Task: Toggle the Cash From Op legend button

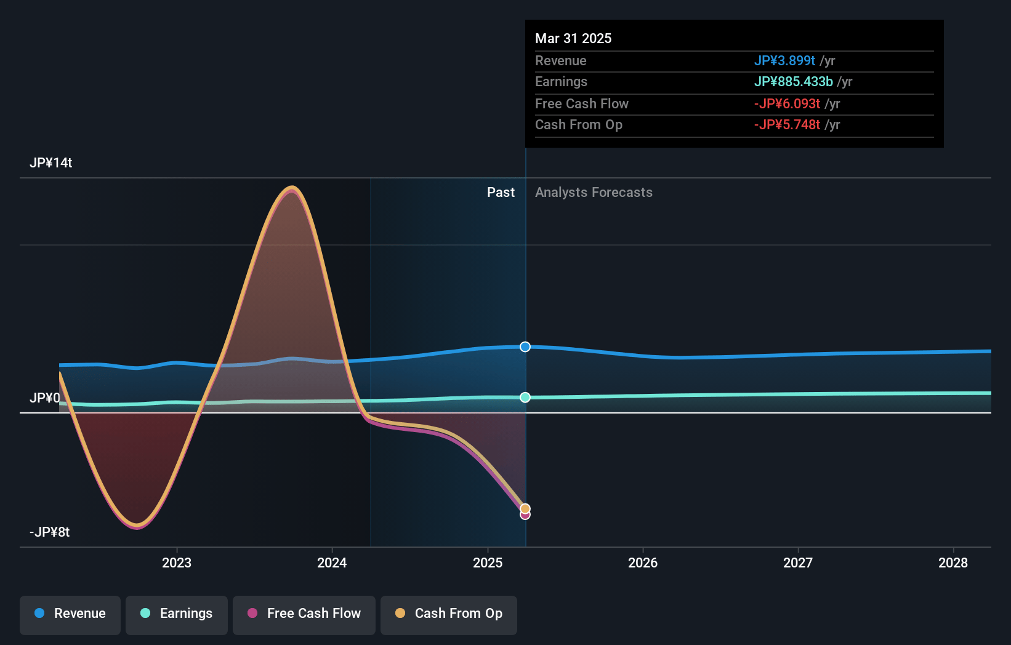Action: point(449,615)
